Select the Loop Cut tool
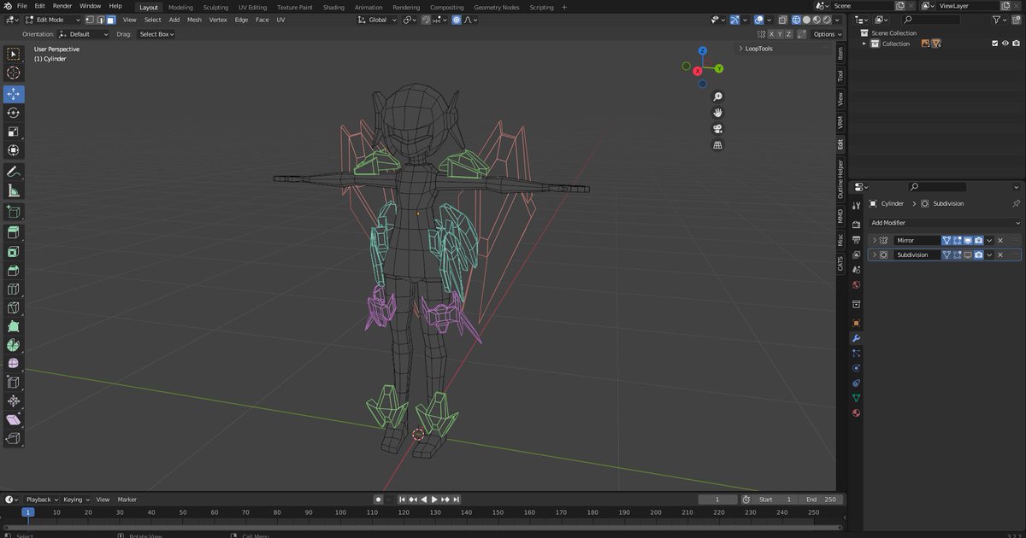Image resolution: width=1026 pixels, height=538 pixels. point(14,289)
